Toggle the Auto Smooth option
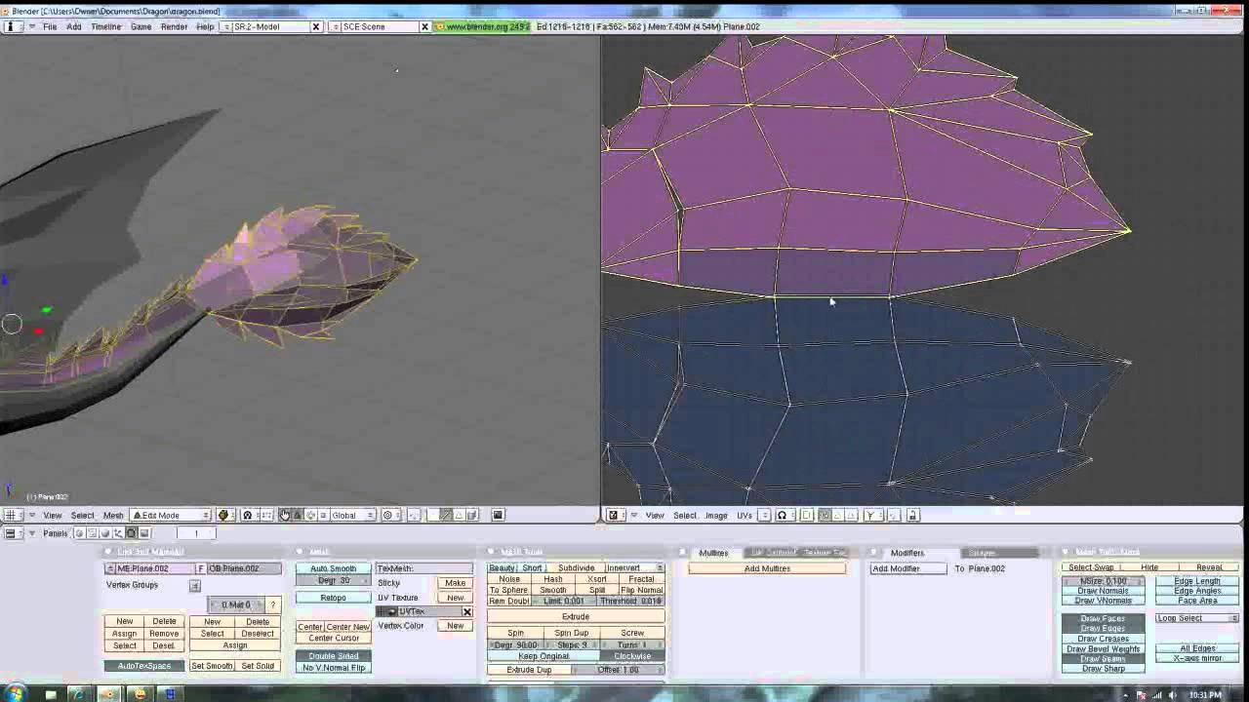 click(333, 568)
